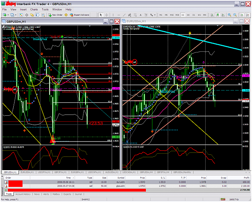Open the Window menu
Screen dimensions: 252x202
pos(57,10)
